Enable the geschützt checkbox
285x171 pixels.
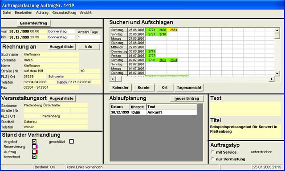(71, 141)
